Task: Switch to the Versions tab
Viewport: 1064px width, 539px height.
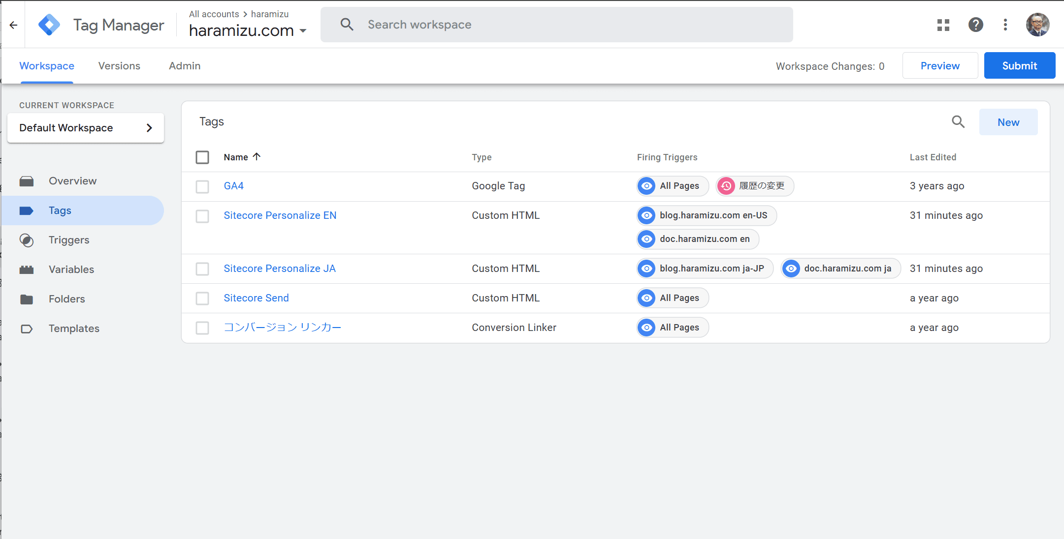Action: (119, 66)
